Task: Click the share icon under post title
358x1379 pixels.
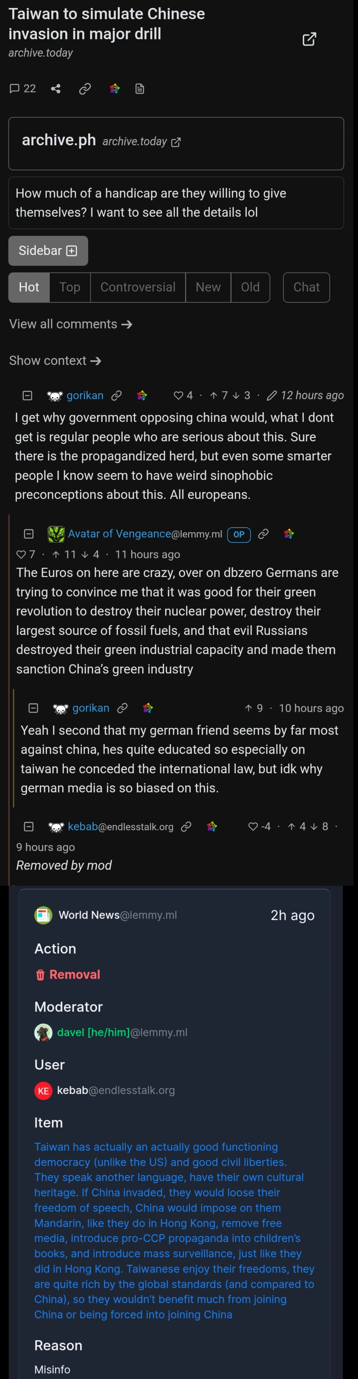Action: tap(55, 89)
